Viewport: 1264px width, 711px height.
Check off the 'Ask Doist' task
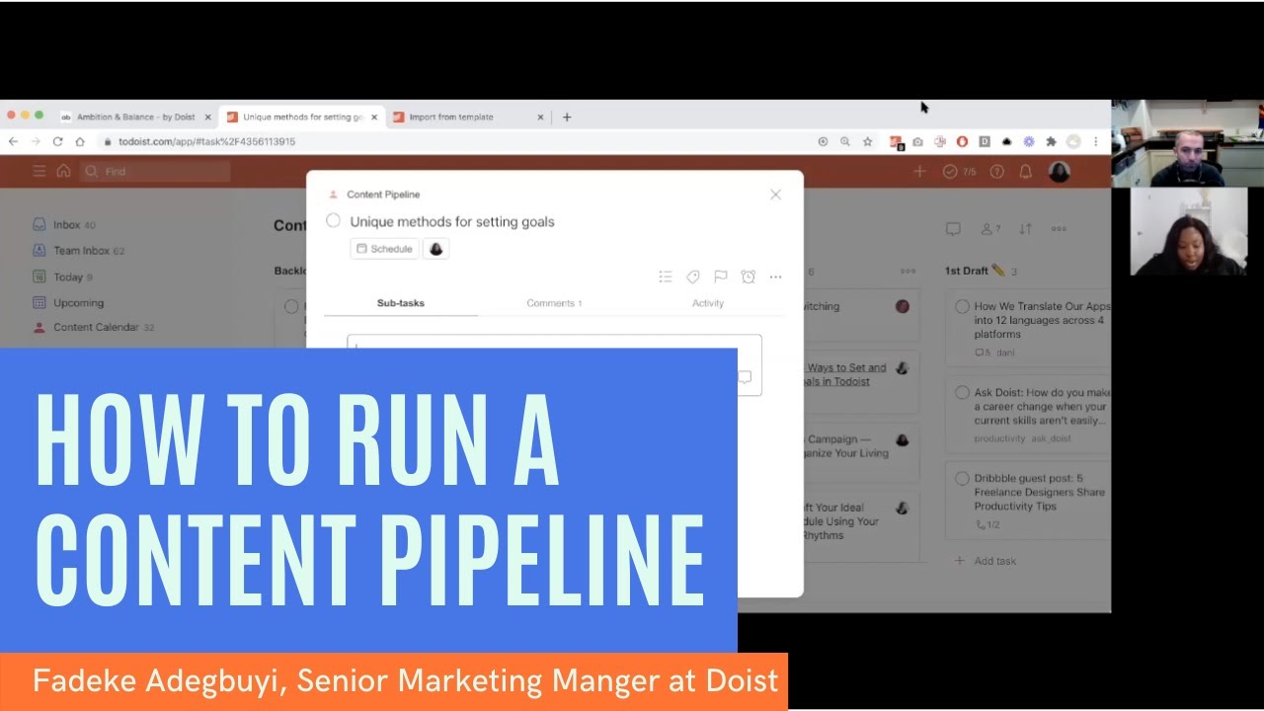pos(962,393)
